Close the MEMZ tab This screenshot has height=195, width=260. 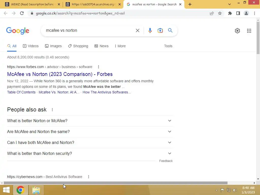click(59, 5)
